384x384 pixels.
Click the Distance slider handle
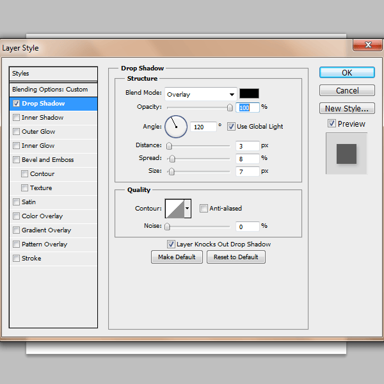coord(169,146)
